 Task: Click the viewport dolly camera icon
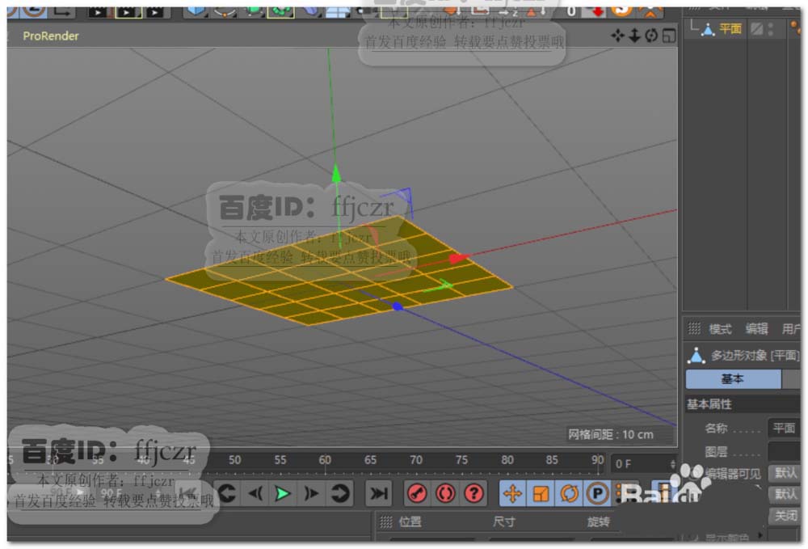click(x=635, y=35)
